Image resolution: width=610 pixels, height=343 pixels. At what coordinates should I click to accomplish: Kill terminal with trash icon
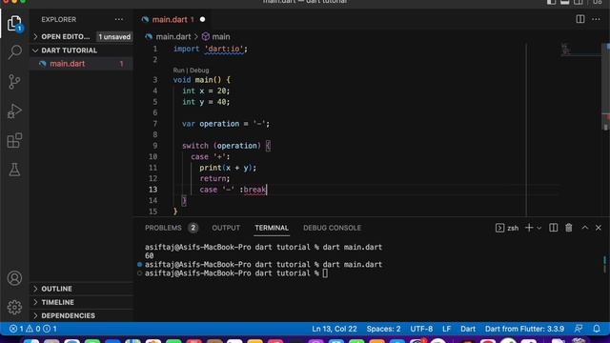pos(569,228)
